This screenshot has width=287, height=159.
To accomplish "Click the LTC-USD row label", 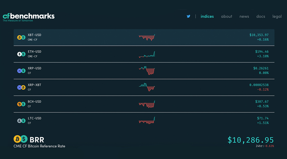I will click(34, 118).
